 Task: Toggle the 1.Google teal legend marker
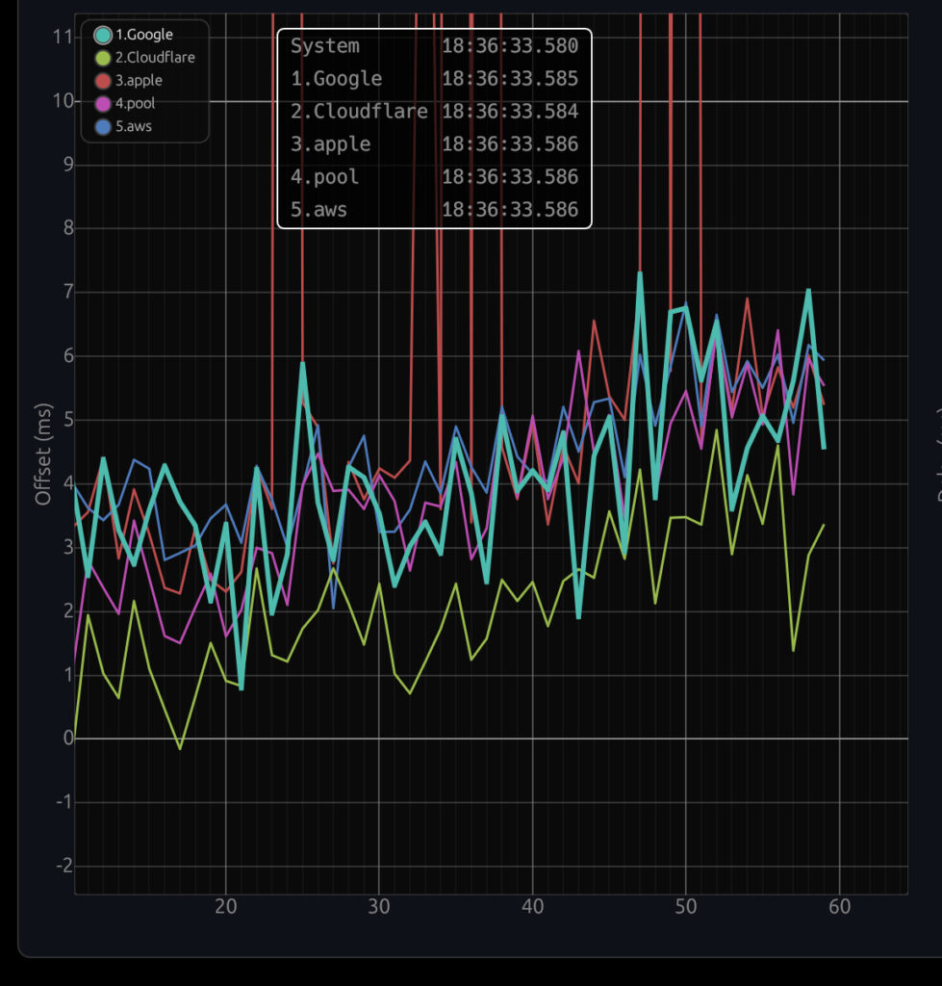102,36
